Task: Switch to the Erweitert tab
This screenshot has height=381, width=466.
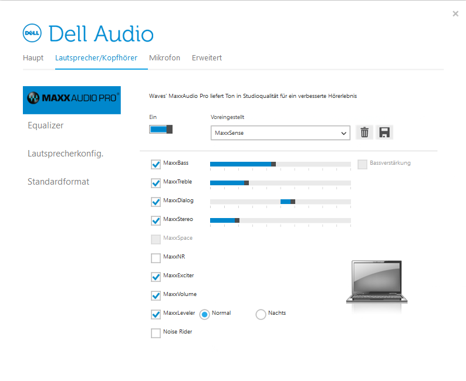Action: tap(207, 57)
